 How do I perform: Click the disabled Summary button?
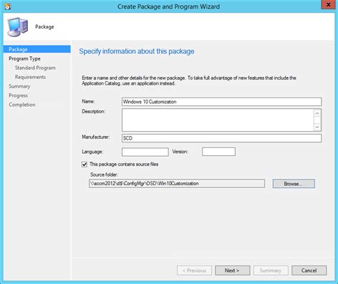pos(271,270)
